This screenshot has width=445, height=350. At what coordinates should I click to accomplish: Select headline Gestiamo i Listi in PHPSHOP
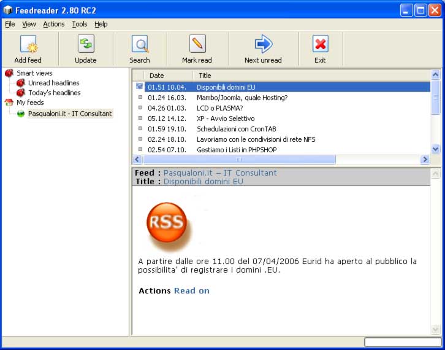tap(237, 150)
